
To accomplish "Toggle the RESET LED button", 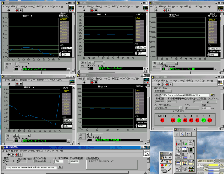I will [162, 120].
